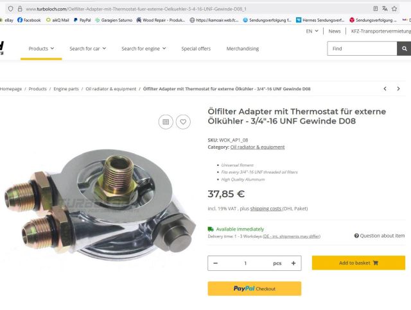Bookmark this page with the star icon

(x=394, y=9)
